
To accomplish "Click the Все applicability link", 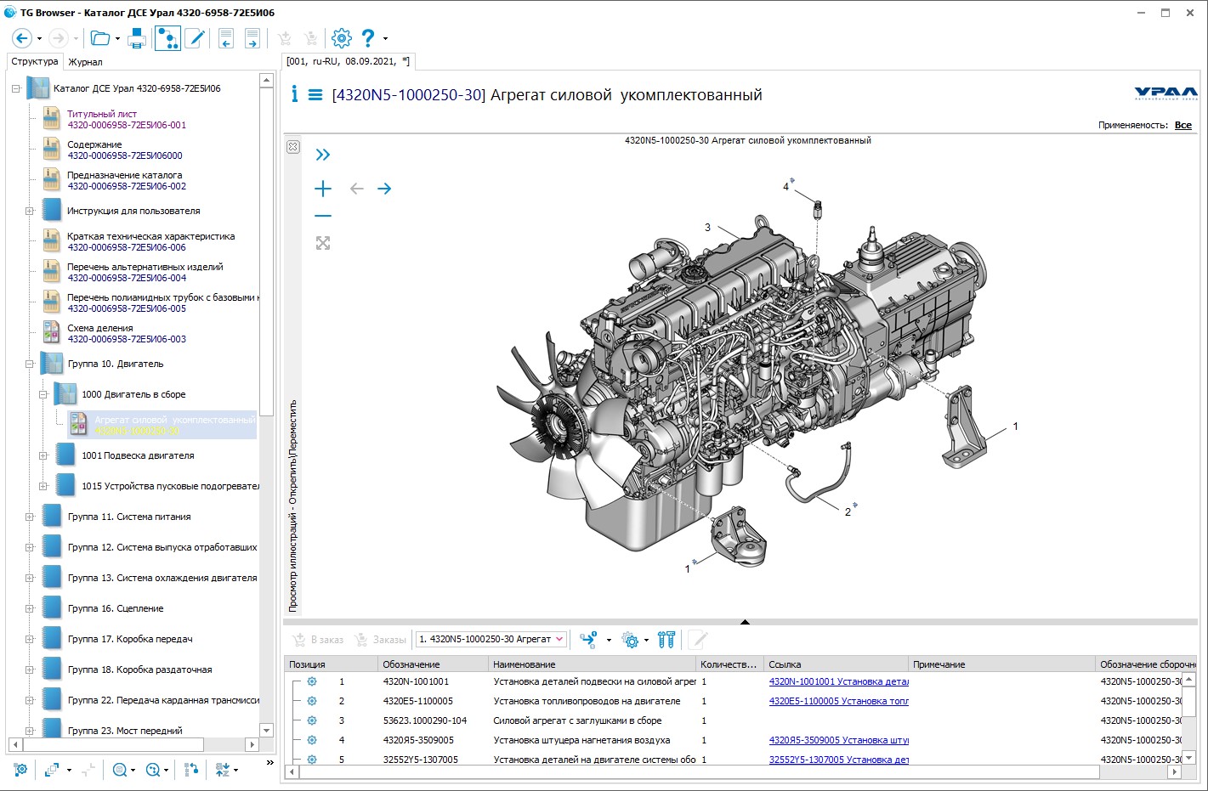I will [x=1183, y=125].
